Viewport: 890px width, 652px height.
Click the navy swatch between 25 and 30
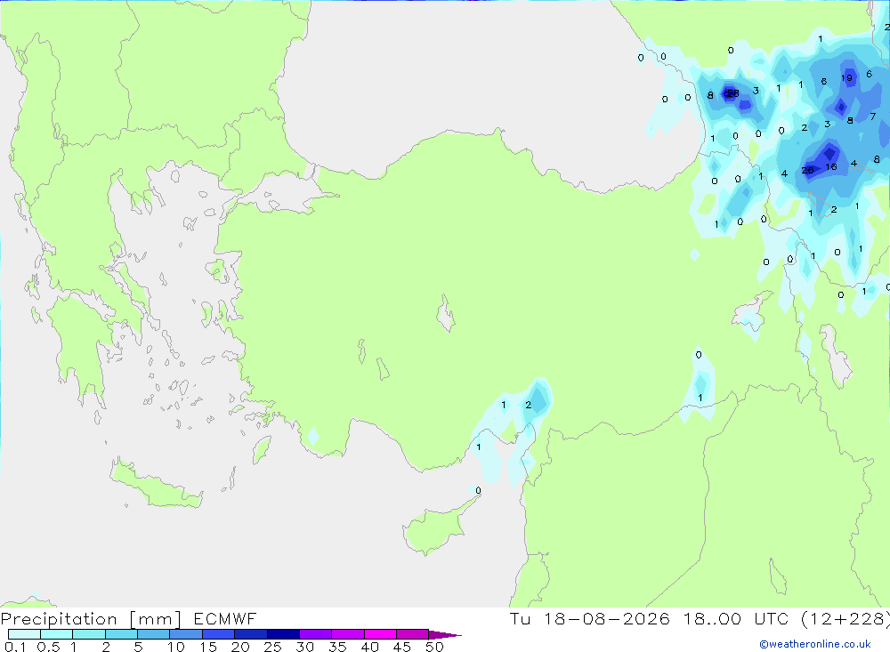tap(283, 634)
